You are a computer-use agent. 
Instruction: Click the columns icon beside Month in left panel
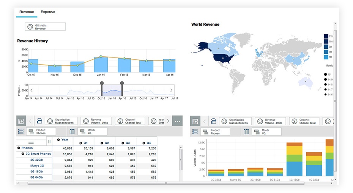click(72, 131)
